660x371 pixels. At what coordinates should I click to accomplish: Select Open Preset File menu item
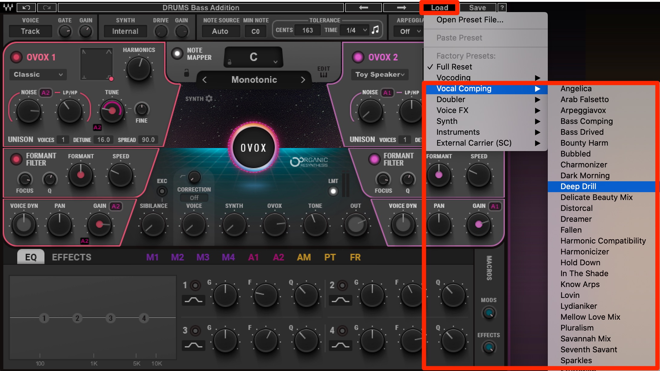tap(486, 20)
